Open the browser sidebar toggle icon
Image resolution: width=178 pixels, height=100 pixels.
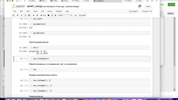(x=18, y=1)
